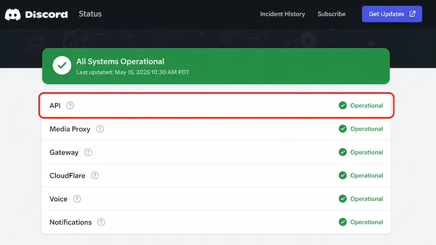This screenshot has height=245, width=436.
Task: Open the help icon next to CloudFlare
Action: (x=95, y=176)
